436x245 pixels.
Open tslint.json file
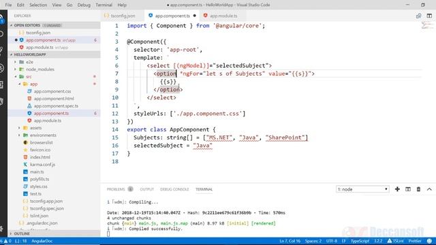point(39,216)
